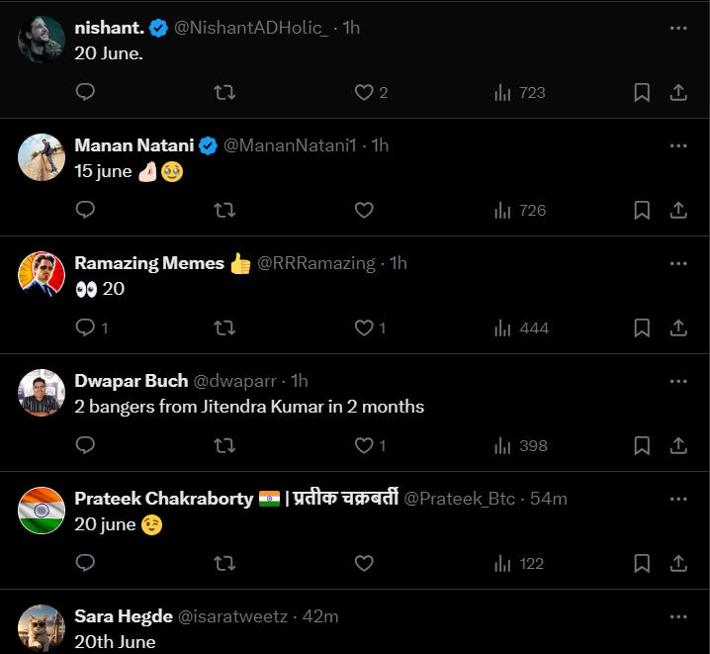This screenshot has width=710, height=654.
Task: Retweet Dwapar Buch's Jitendra Kumar tweet
Action: tap(224, 445)
